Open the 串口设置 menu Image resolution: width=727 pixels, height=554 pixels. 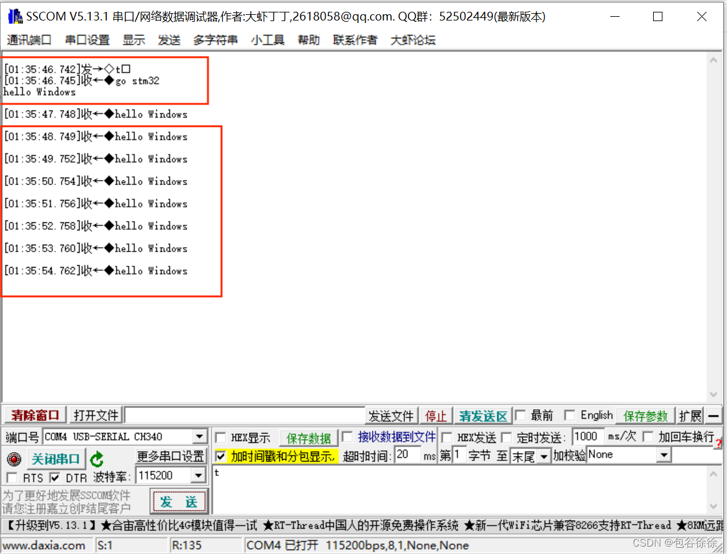tap(87, 40)
